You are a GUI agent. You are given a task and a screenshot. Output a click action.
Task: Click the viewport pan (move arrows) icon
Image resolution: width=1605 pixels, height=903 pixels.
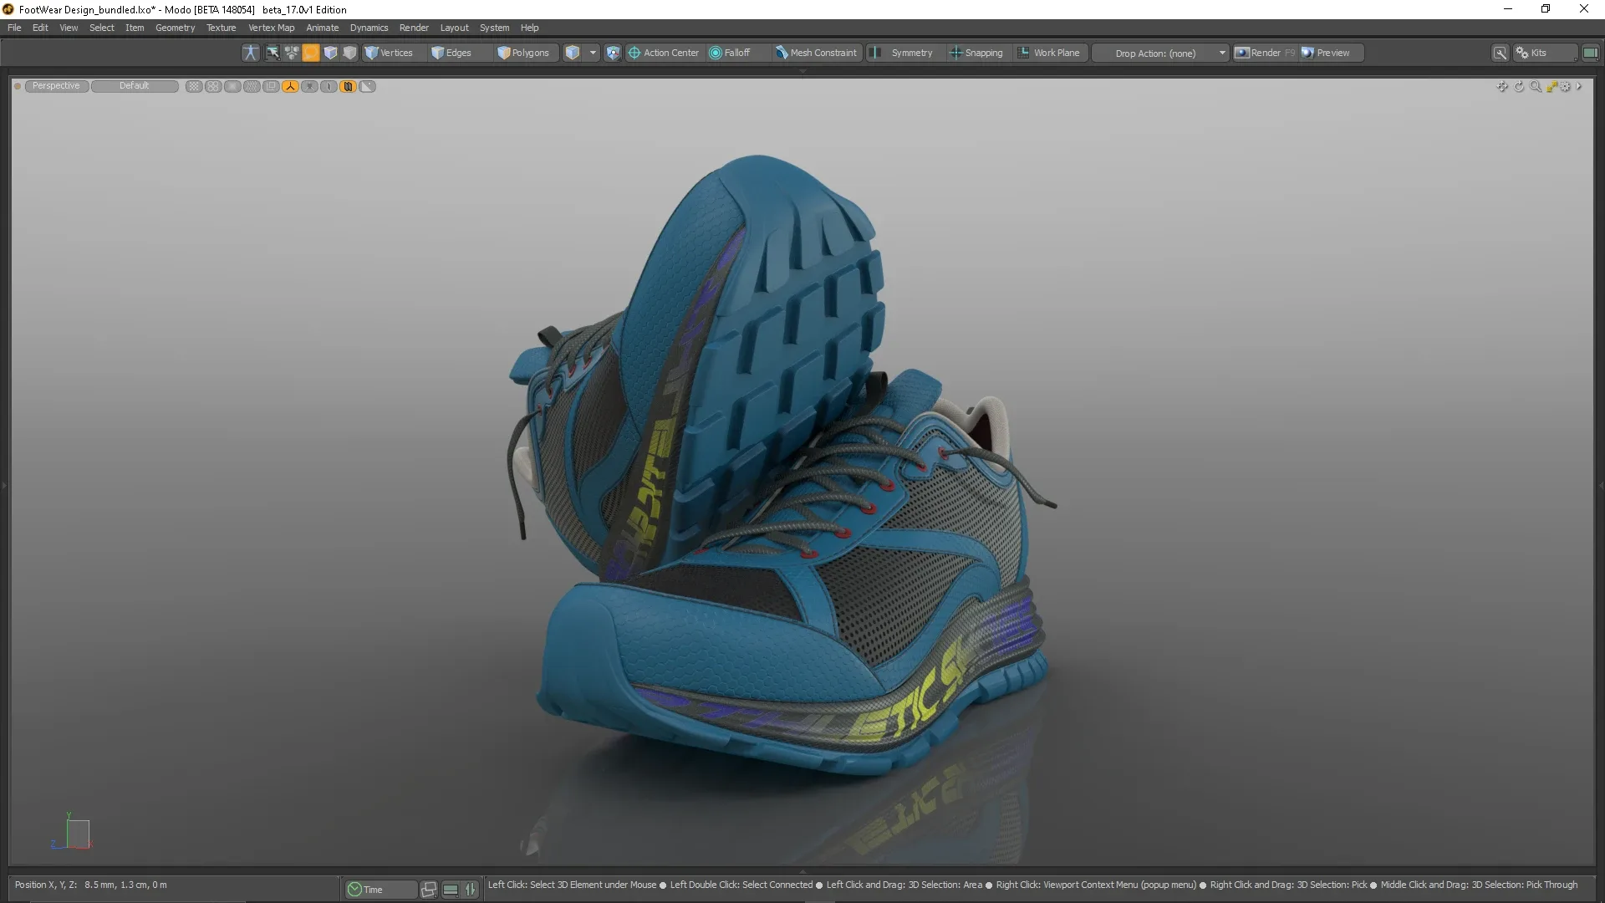coord(1502,86)
